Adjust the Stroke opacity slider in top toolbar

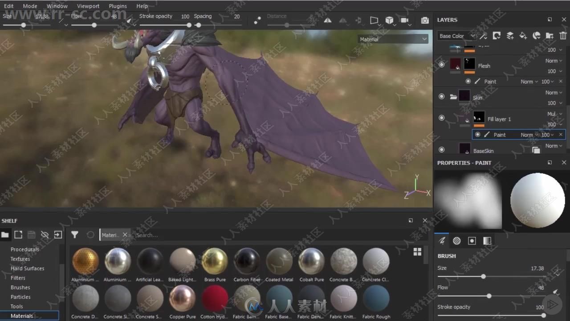pyautogui.click(x=165, y=25)
